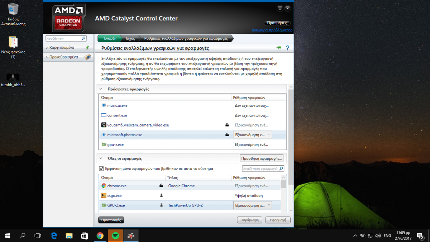Switch to Google Chrome on the taskbar
This screenshot has width=430, height=242.
[x=100, y=236]
